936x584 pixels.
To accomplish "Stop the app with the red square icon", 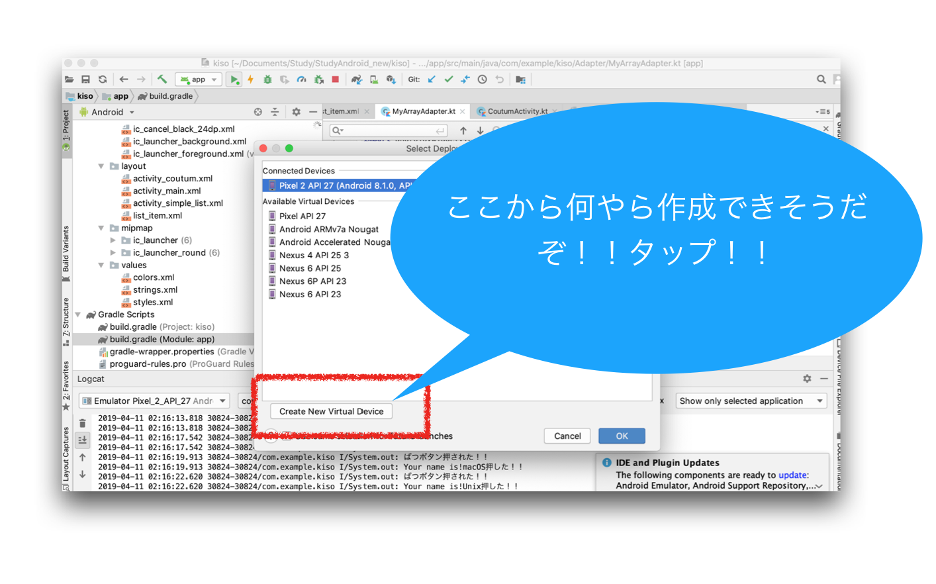I will (336, 79).
